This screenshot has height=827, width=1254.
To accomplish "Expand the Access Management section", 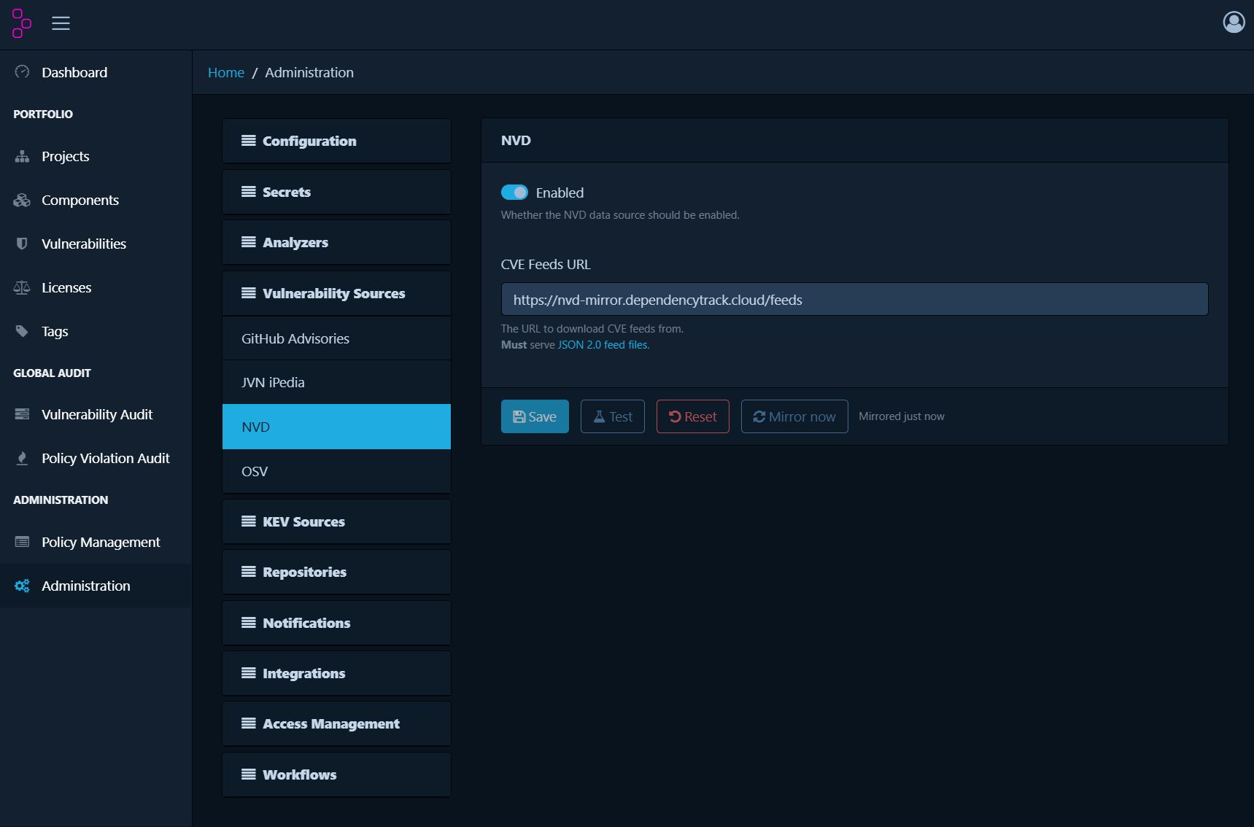I will click(x=336, y=723).
